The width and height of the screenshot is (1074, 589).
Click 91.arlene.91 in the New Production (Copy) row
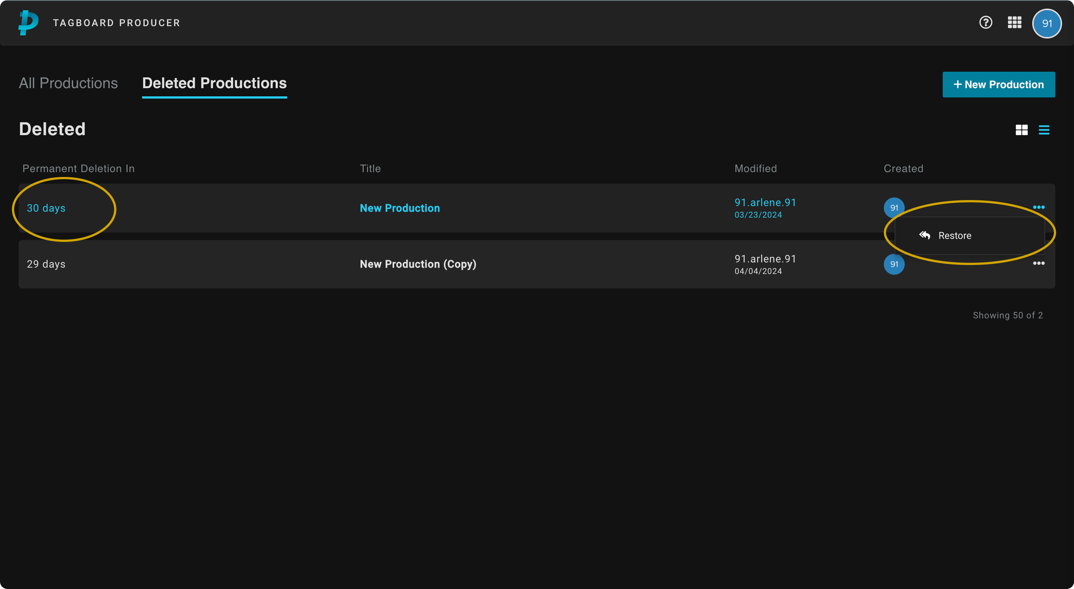coord(765,259)
